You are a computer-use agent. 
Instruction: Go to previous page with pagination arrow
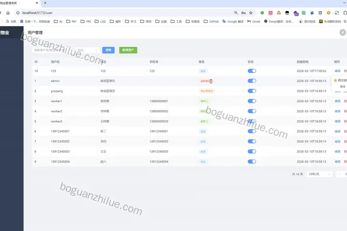[x=339, y=174]
